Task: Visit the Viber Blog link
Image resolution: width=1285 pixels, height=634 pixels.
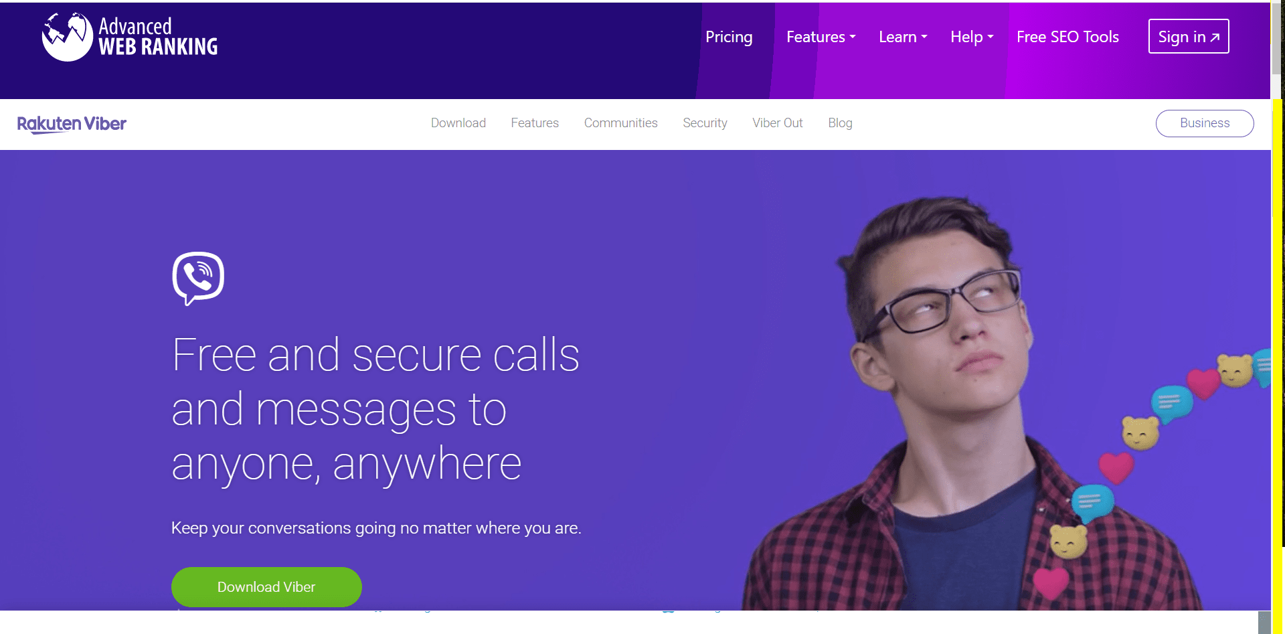Action: coord(840,123)
